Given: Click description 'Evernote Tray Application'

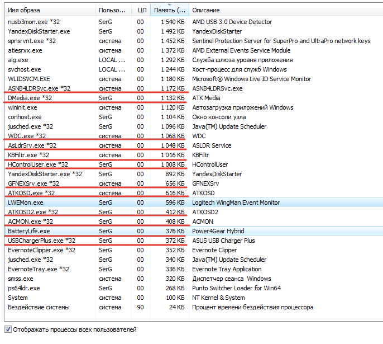Looking at the screenshot, I should pos(227,269).
